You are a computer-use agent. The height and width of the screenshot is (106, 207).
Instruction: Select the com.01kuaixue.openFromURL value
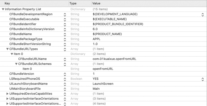point(114,59)
